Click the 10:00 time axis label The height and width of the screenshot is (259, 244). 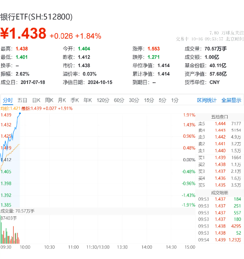point(25,247)
